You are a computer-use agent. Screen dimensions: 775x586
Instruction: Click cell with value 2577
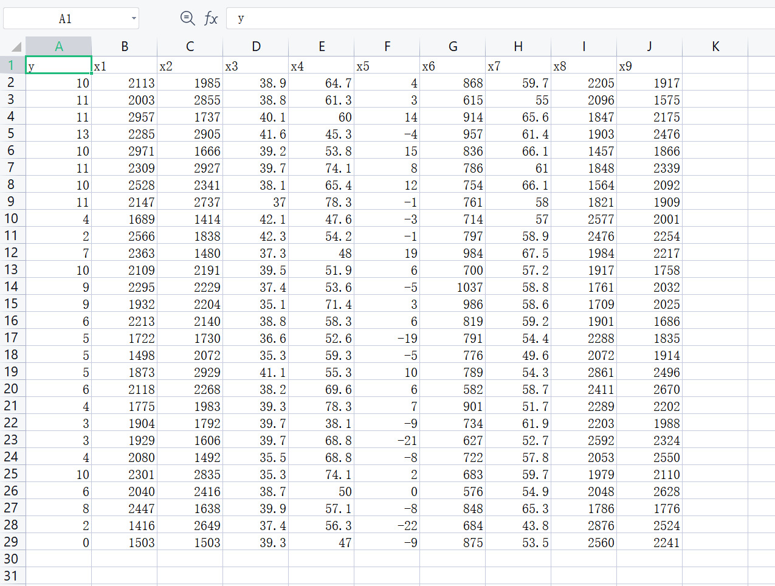pyautogui.click(x=584, y=218)
